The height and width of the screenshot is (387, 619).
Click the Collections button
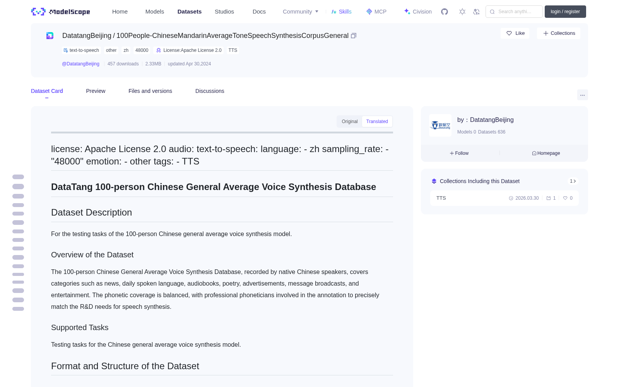559,33
